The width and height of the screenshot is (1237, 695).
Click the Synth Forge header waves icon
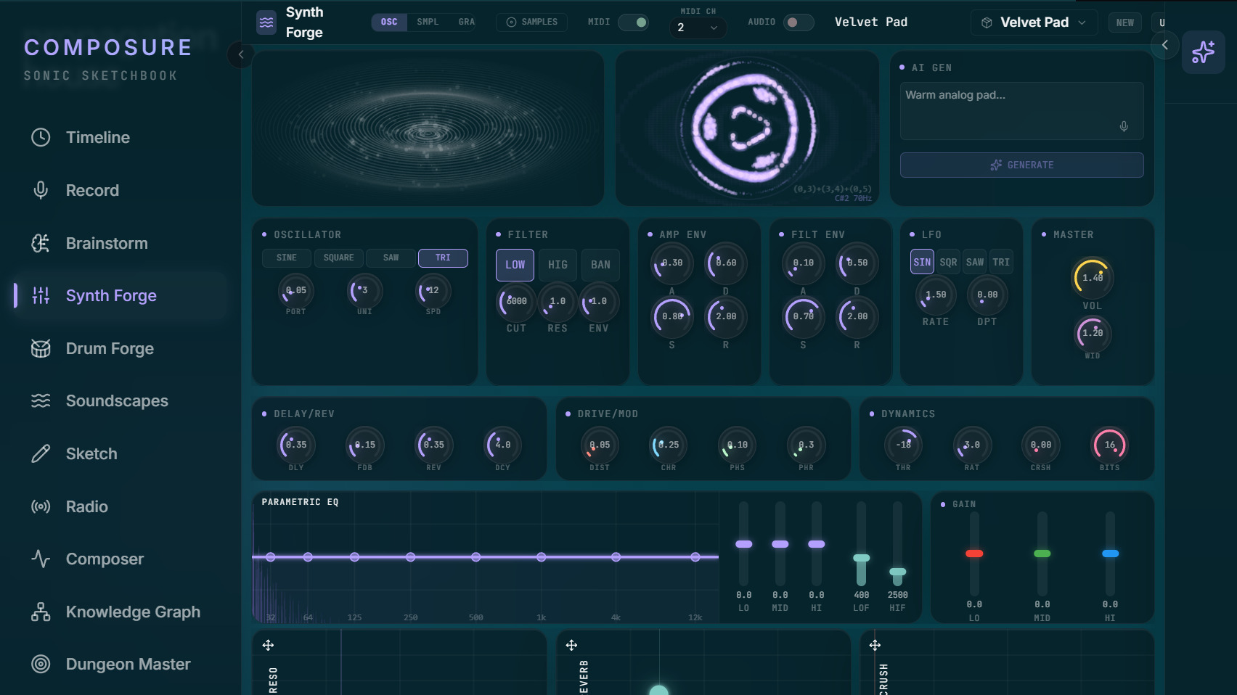coord(266,22)
